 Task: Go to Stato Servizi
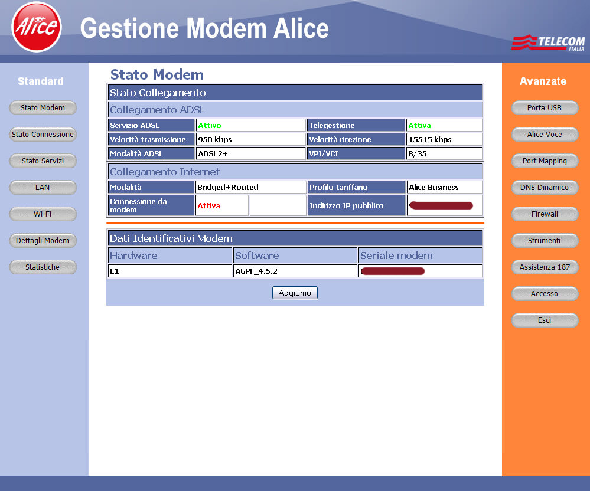tap(43, 161)
